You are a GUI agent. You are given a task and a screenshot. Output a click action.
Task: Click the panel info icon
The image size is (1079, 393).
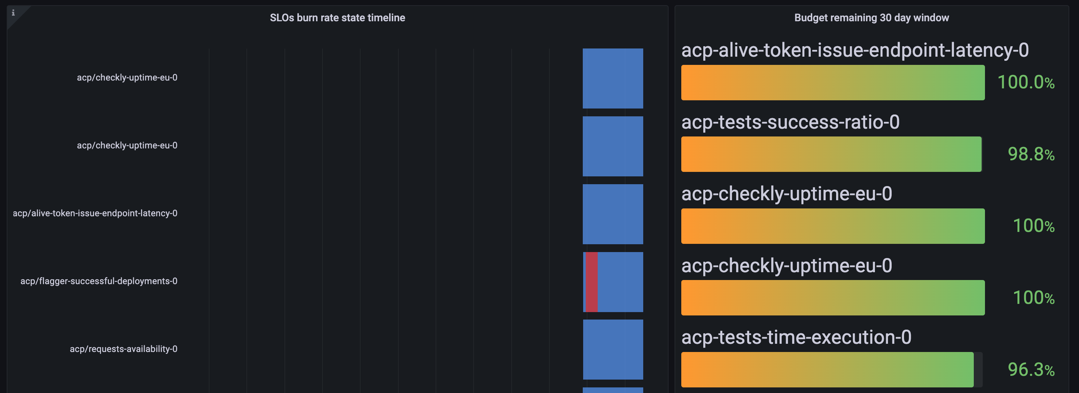click(x=13, y=13)
